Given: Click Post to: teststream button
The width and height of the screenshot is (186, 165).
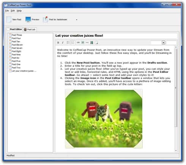Looking at the screenshot, I should [55, 19].
